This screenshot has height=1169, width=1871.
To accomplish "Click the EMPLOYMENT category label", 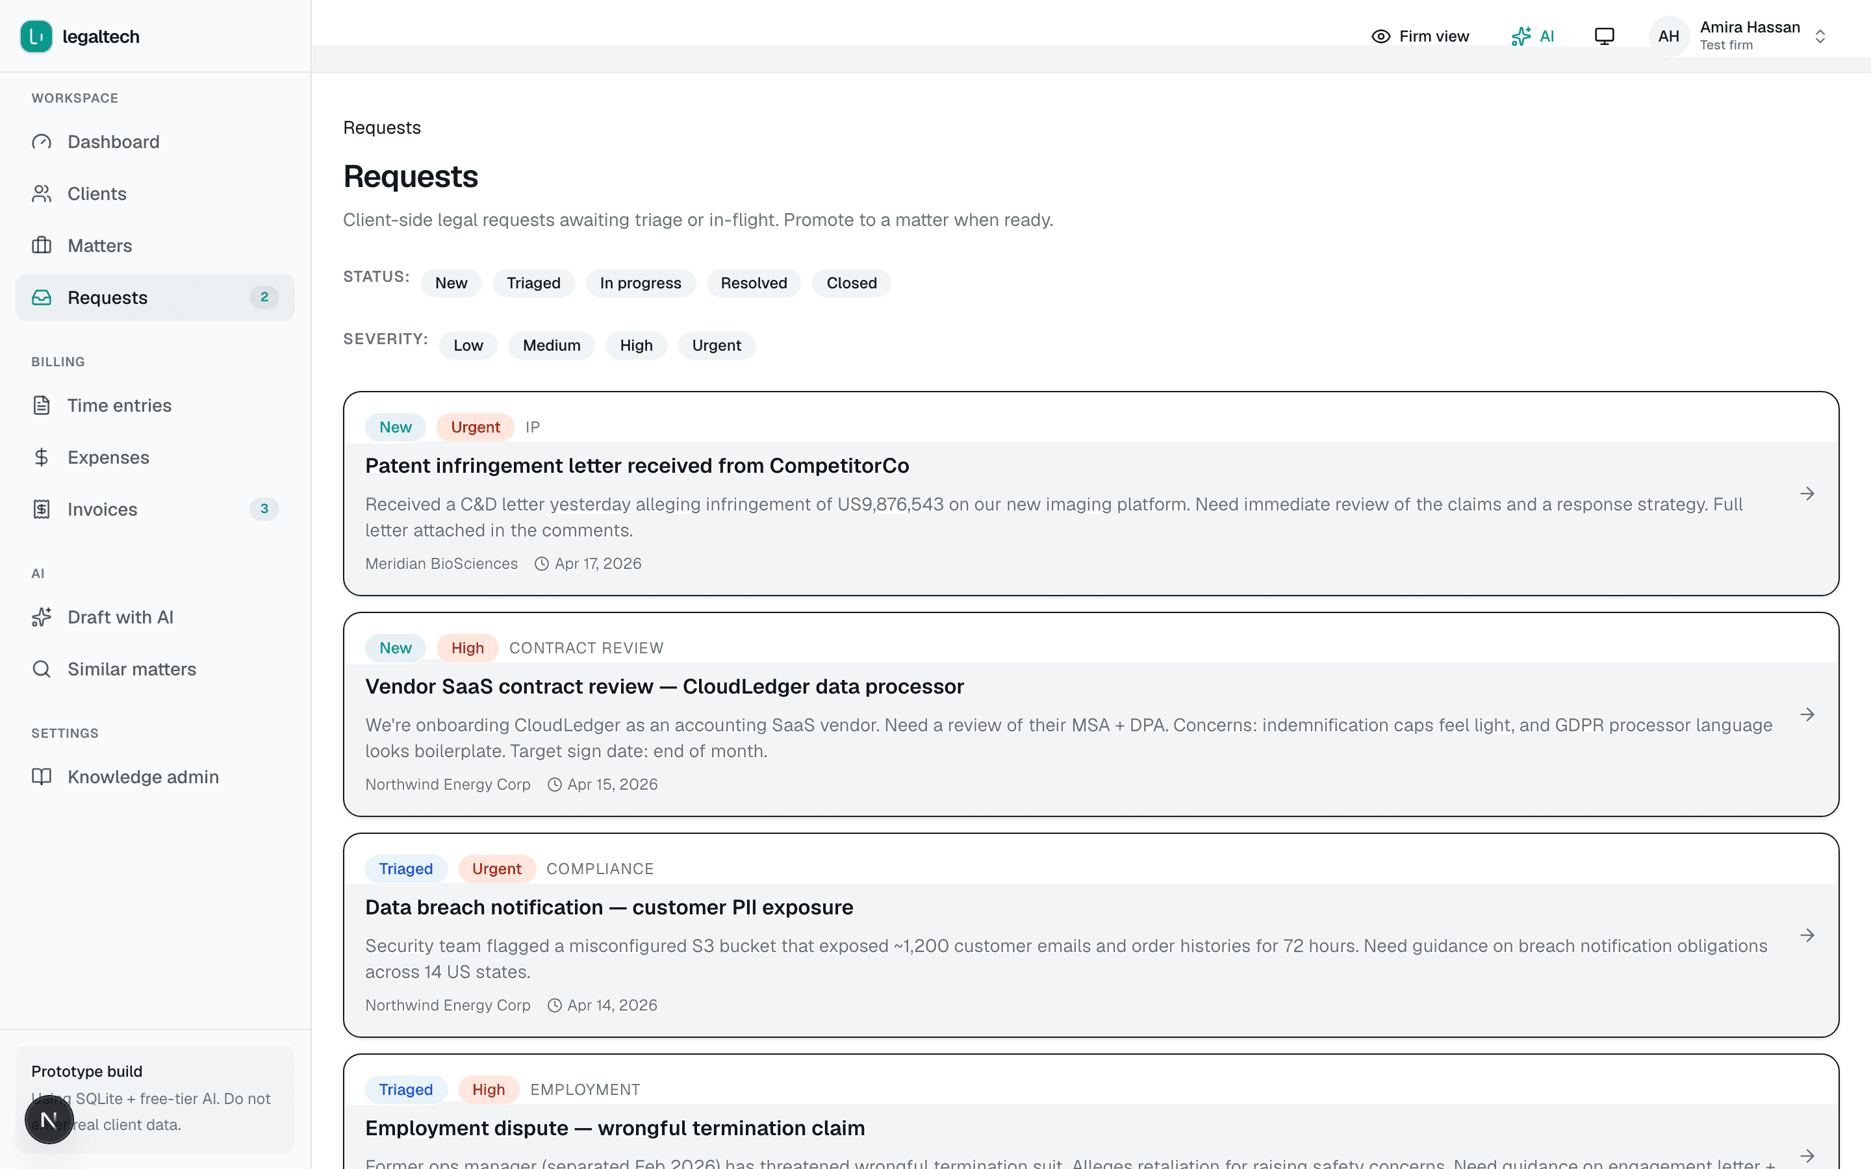I will coord(585,1090).
